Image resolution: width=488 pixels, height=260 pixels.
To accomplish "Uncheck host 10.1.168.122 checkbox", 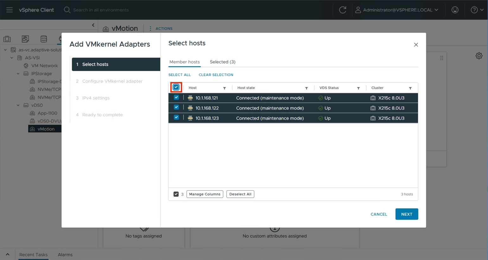I will click(x=176, y=108).
